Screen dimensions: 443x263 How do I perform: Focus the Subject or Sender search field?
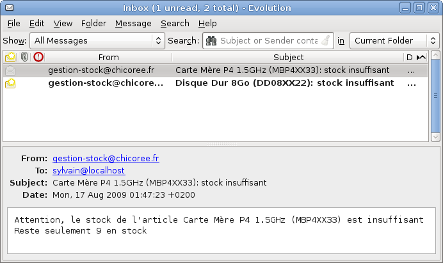point(268,41)
